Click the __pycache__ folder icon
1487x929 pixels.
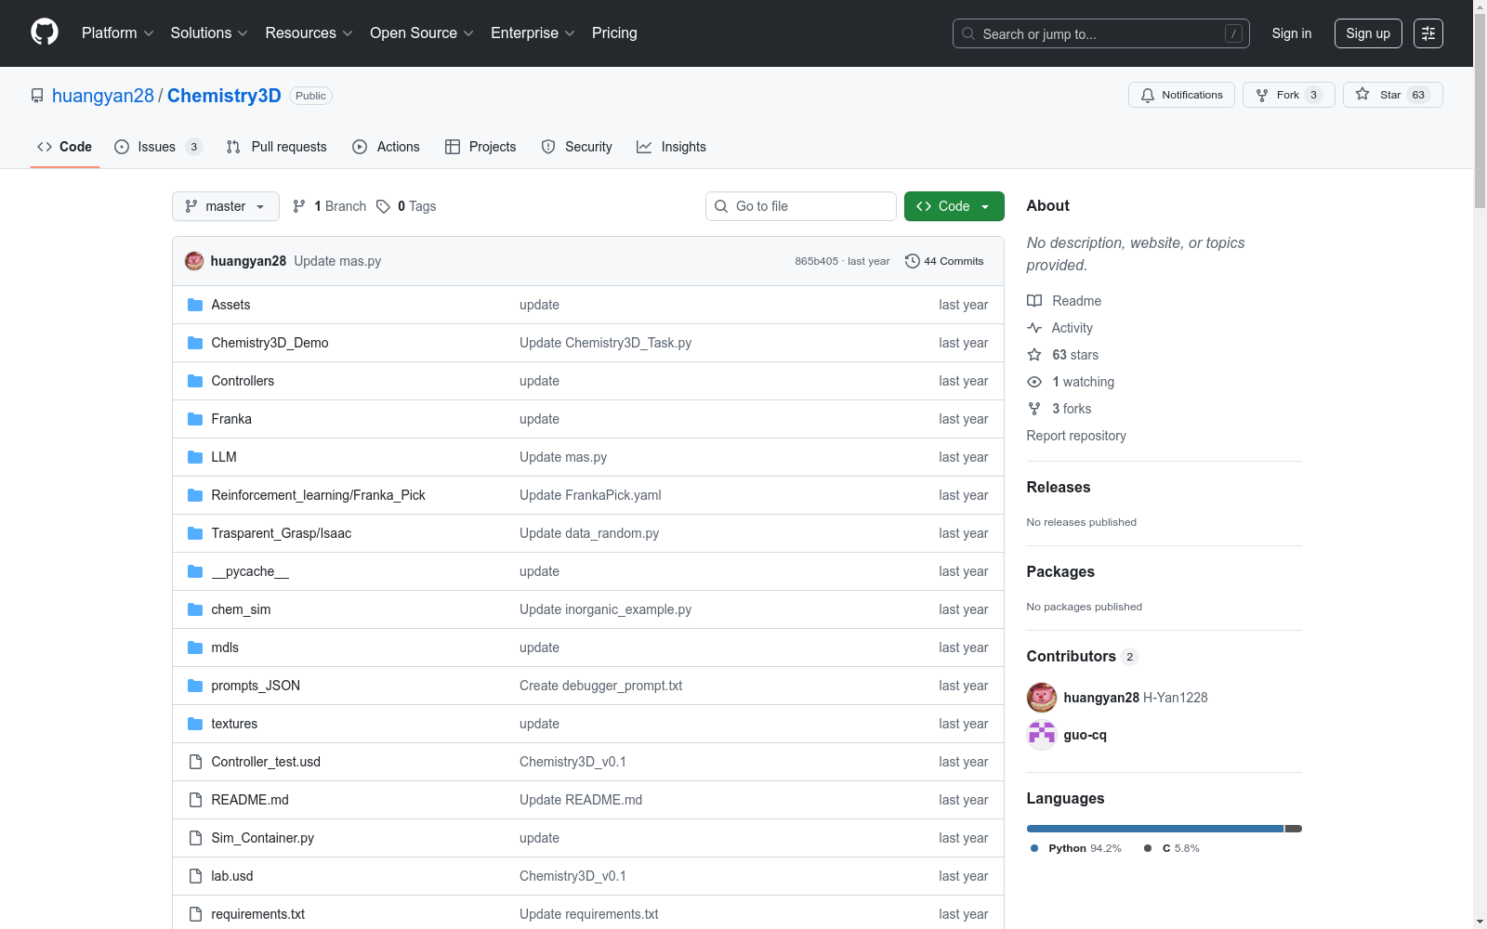[x=195, y=571]
